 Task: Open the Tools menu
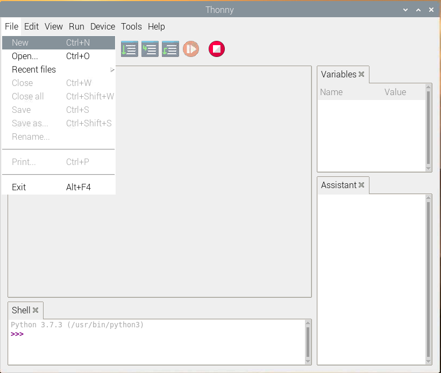(131, 26)
